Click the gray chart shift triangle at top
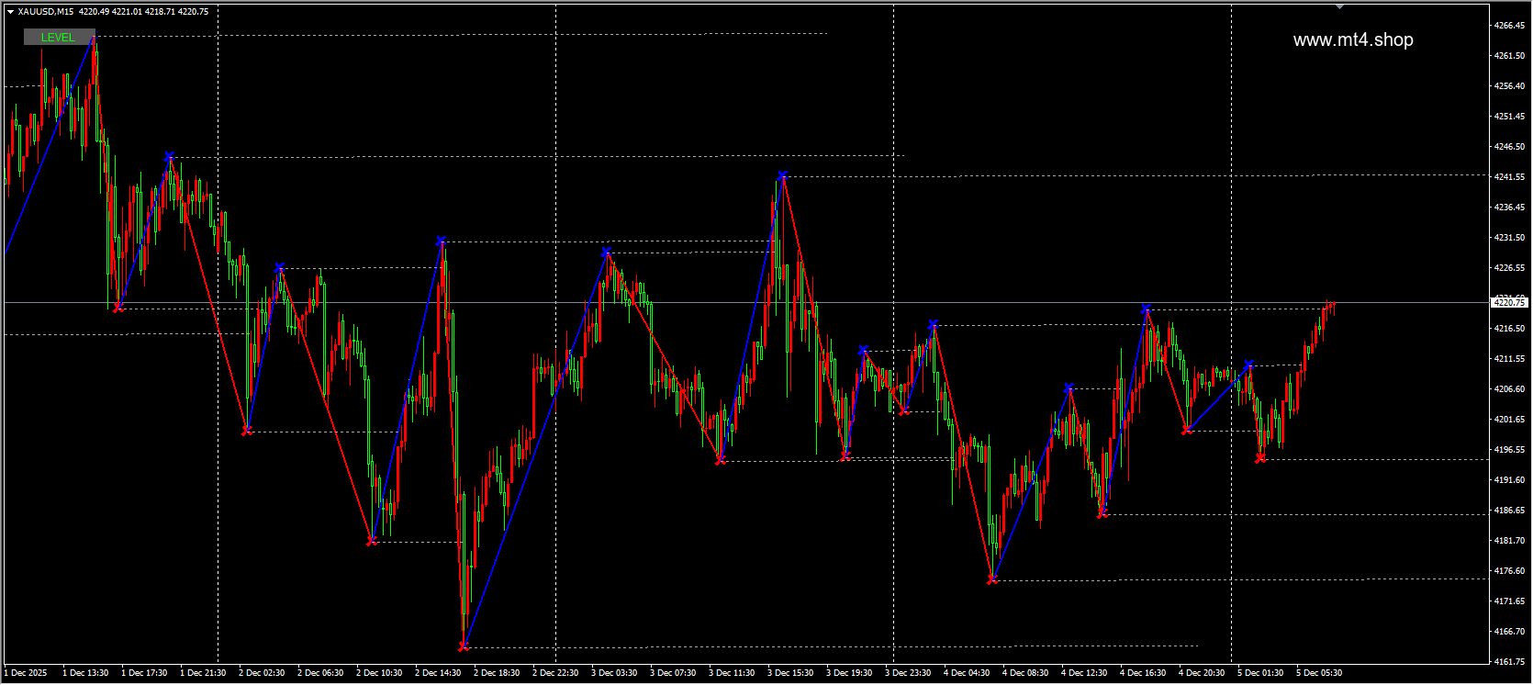 1340,6
